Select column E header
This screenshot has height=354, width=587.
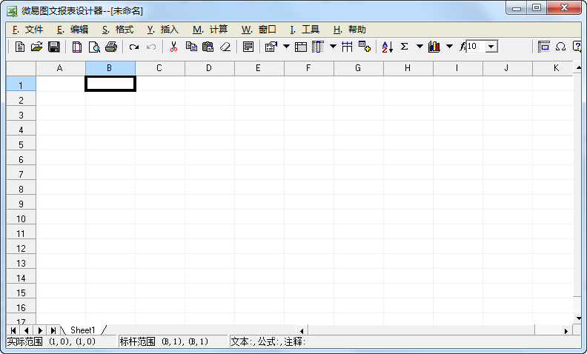[259, 68]
